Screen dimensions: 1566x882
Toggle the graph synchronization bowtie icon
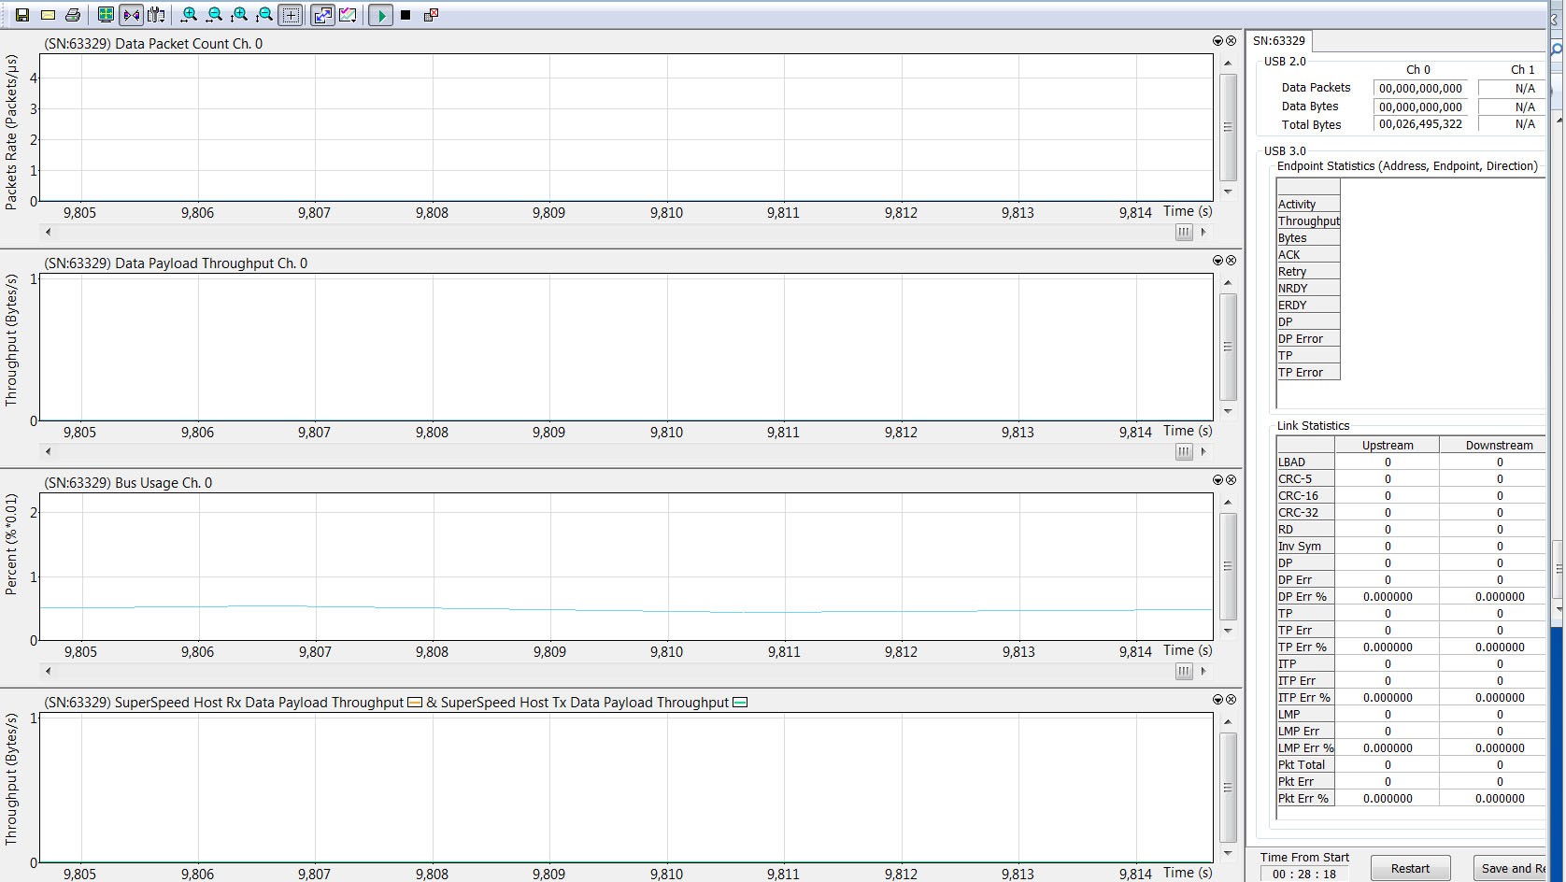[131, 15]
